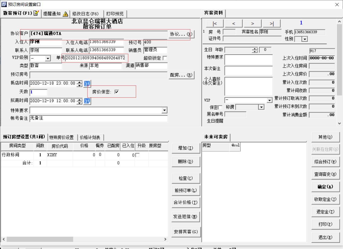This screenshot has width=343, height=249.
Task: Expand the VIP级别 dropdown
Action: pyautogui.click(x=48, y=58)
